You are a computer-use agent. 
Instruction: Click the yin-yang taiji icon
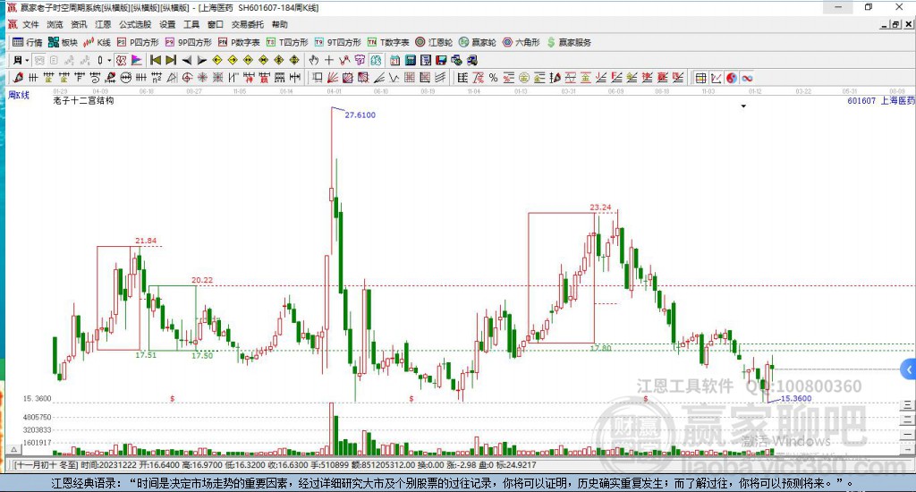732,78
